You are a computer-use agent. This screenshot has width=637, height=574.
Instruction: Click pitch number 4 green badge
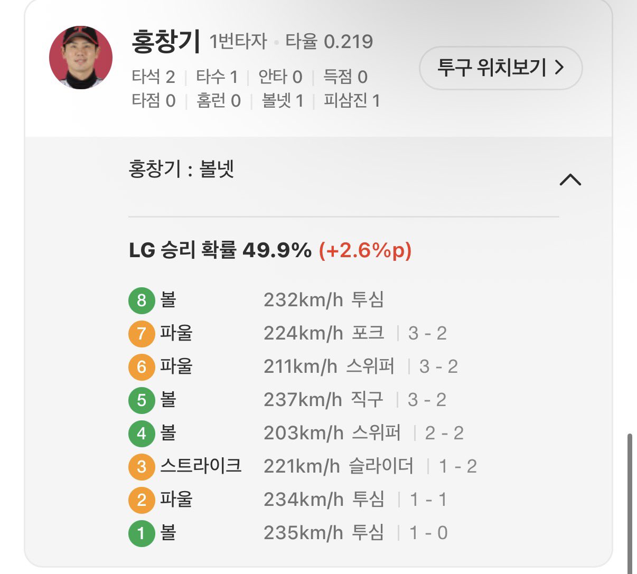click(141, 434)
